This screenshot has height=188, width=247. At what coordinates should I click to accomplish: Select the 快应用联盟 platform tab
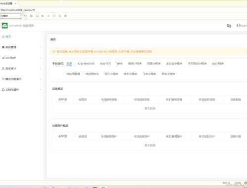coord(73,74)
